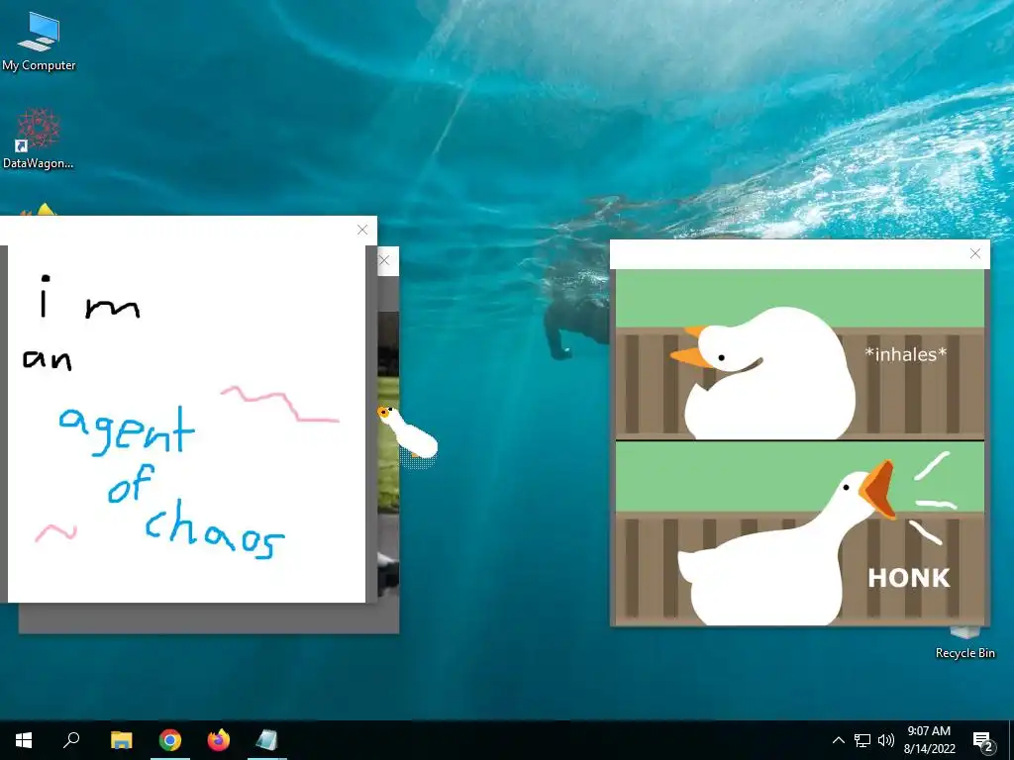Open the taskbar search magnifier

[x=71, y=740]
